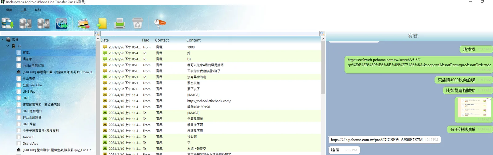Collapse the XS device node
The height and width of the screenshot is (155, 493).
8,46
